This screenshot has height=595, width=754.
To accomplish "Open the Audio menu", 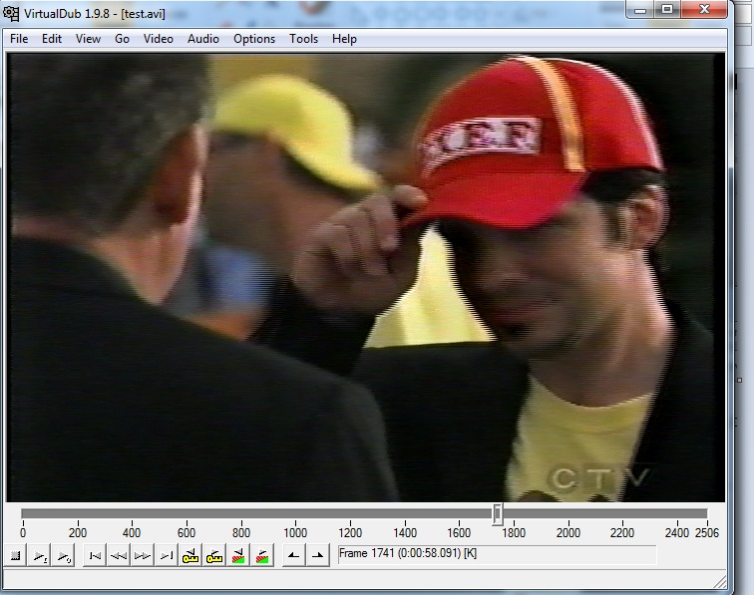I will tap(203, 39).
